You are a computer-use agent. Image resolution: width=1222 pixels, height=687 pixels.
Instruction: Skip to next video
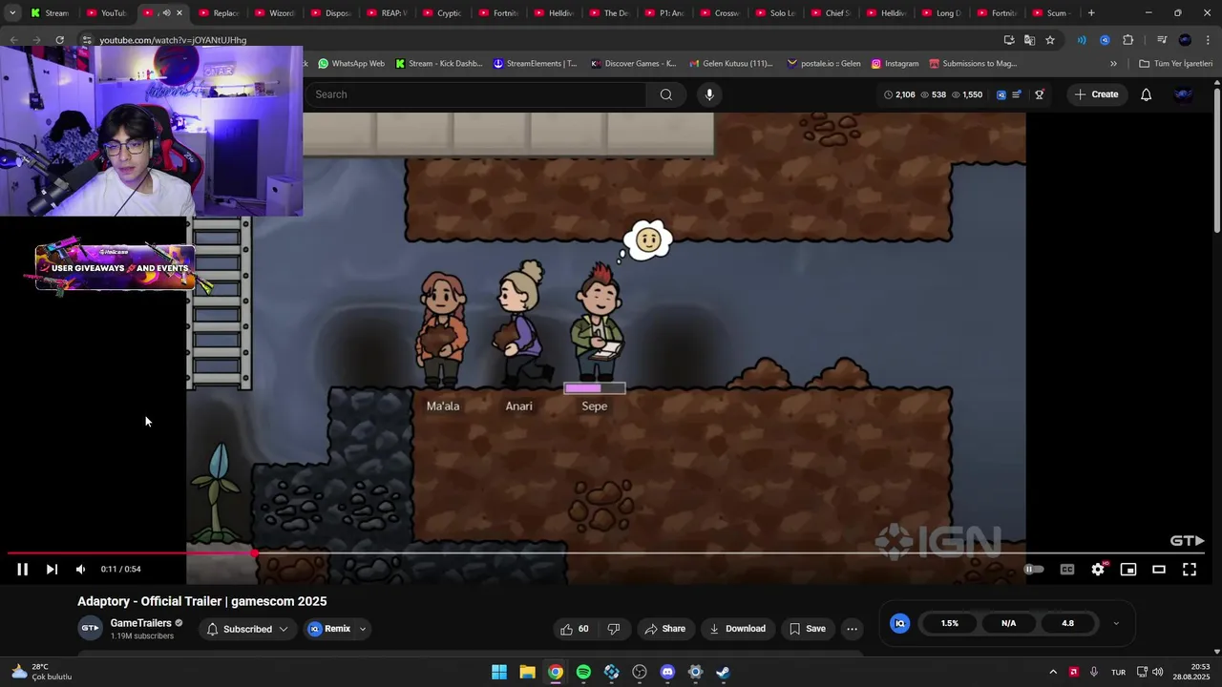[x=52, y=570]
